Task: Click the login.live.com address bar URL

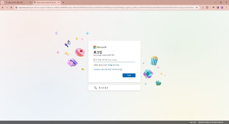Action: pyautogui.click(x=106, y=7)
